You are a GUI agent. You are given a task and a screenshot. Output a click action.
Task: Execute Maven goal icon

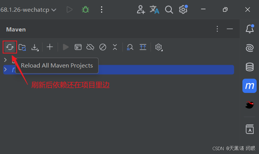pos(78,47)
